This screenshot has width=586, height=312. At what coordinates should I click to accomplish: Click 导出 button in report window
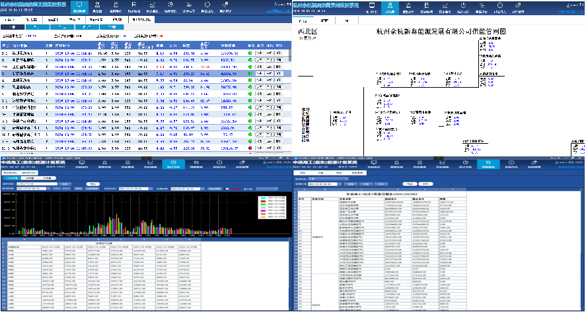(x=410, y=184)
